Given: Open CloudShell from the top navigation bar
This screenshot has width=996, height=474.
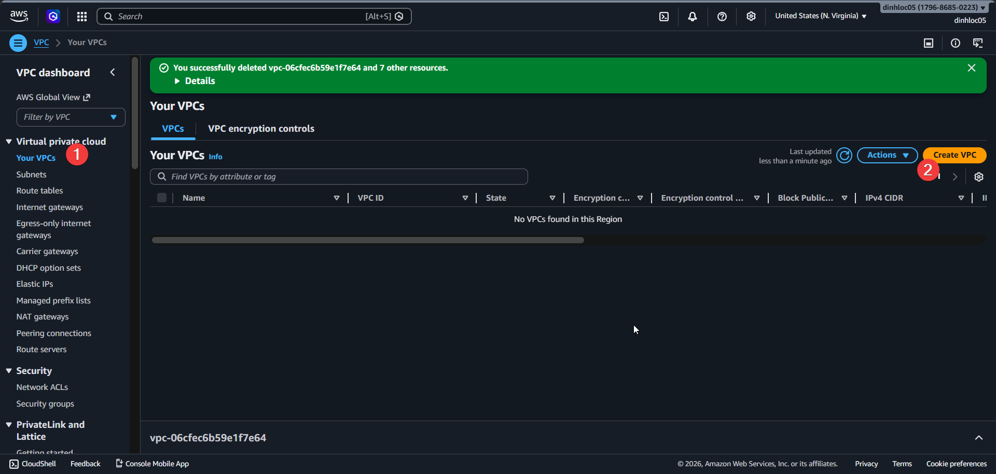Looking at the screenshot, I should pyautogui.click(x=665, y=16).
